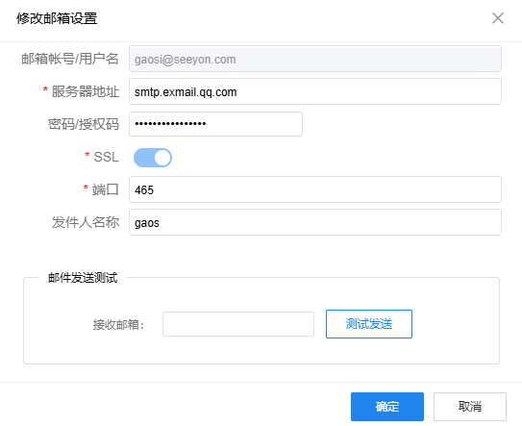This screenshot has height=426, width=522.
Task: Click the 测试发送 button
Action: point(369,324)
